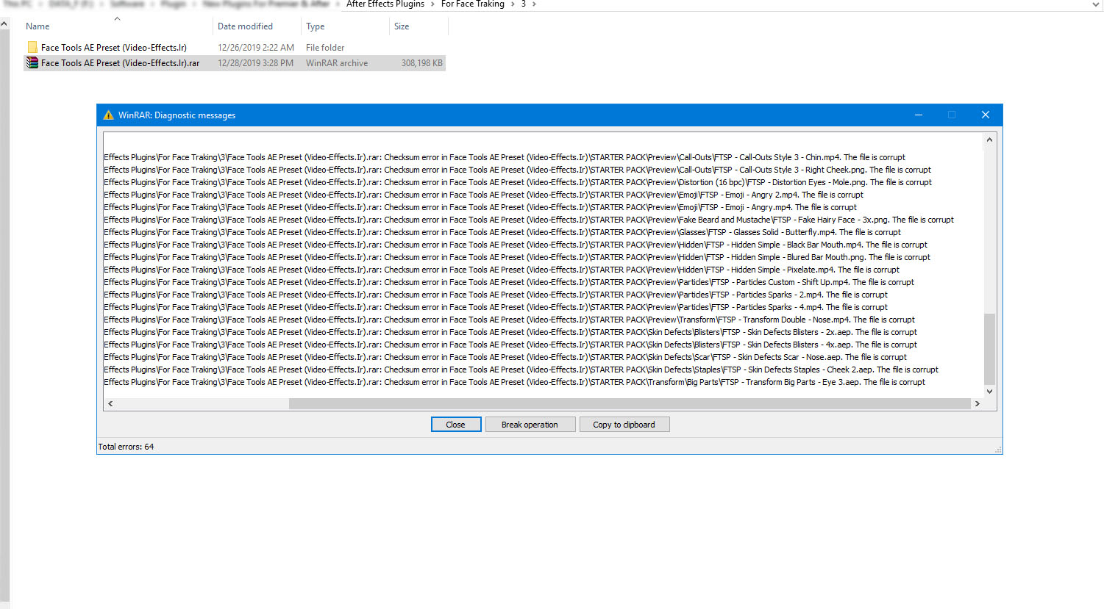Click the Particles Sparks - 4.mp4 error line
Screen dimensions: 1104x609
click(x=496, y=307)
